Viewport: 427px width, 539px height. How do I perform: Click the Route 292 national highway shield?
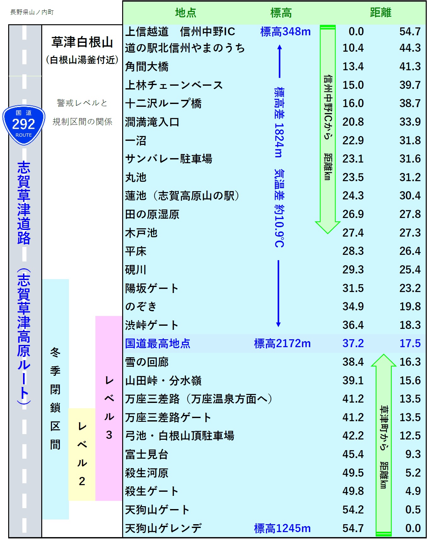point(24,125)
